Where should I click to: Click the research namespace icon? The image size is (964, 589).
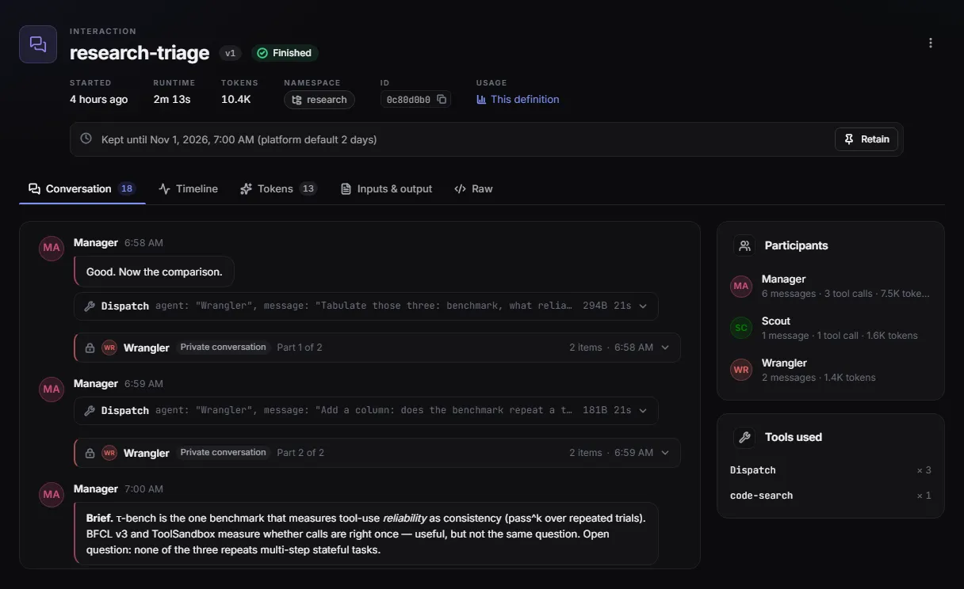297,100
